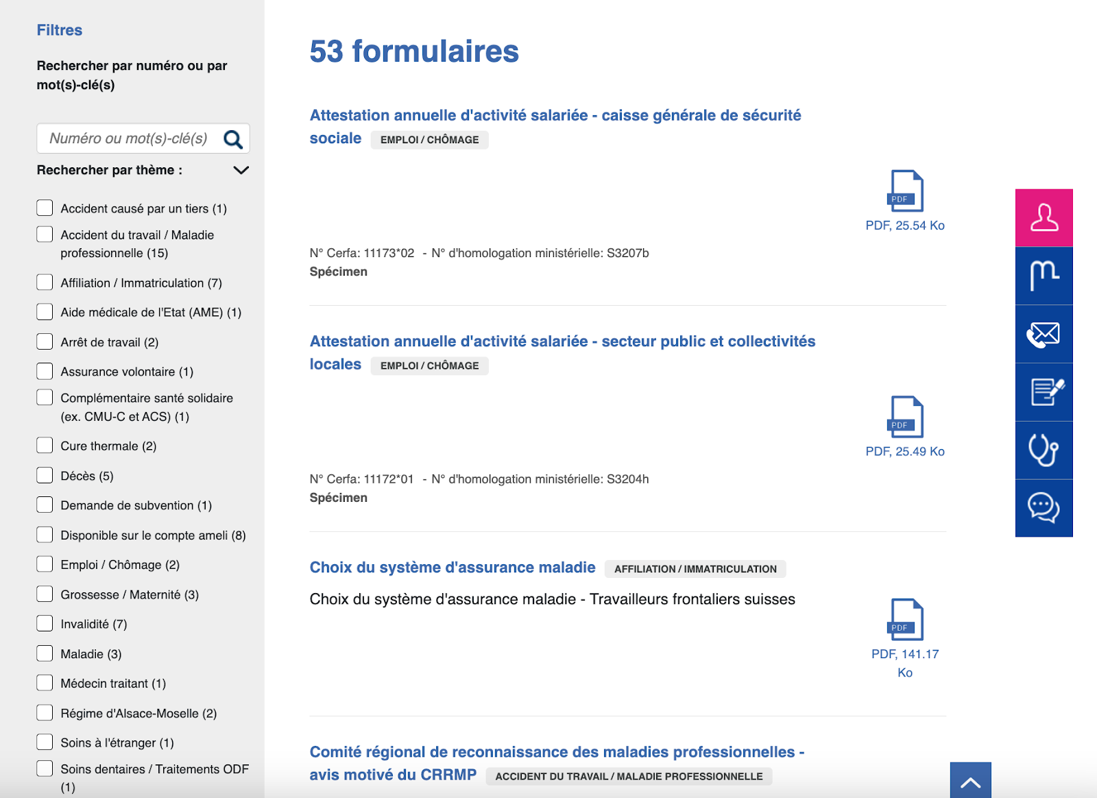Tick the Emploi / Chômage filter checkbox

pos(45,564)
